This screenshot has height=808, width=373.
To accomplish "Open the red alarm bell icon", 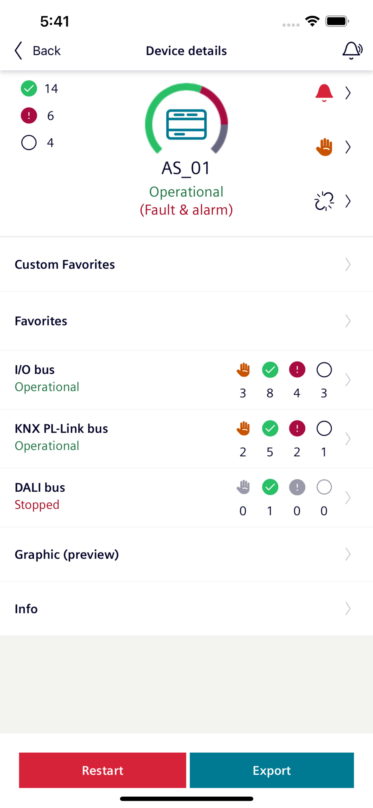I will 324,93.
